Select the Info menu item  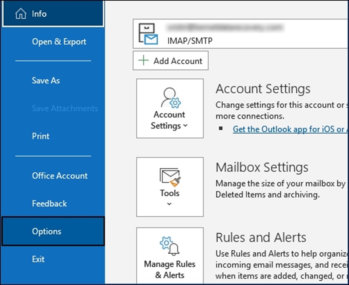point(53,14)
